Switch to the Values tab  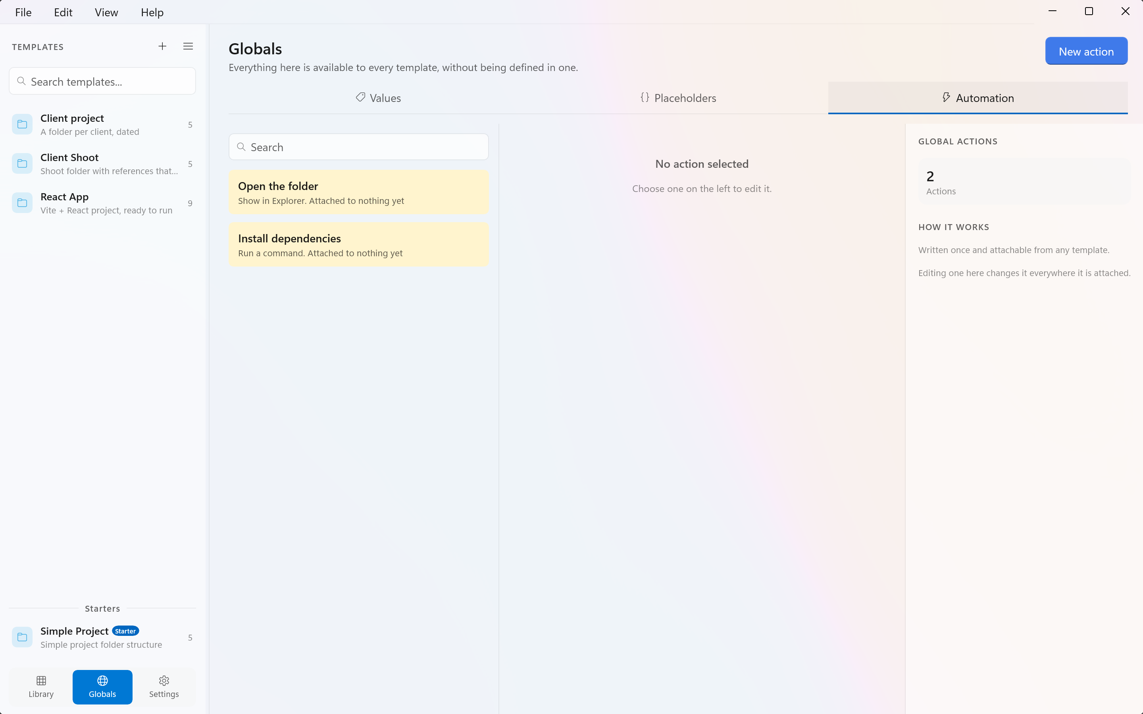[378, 98]
